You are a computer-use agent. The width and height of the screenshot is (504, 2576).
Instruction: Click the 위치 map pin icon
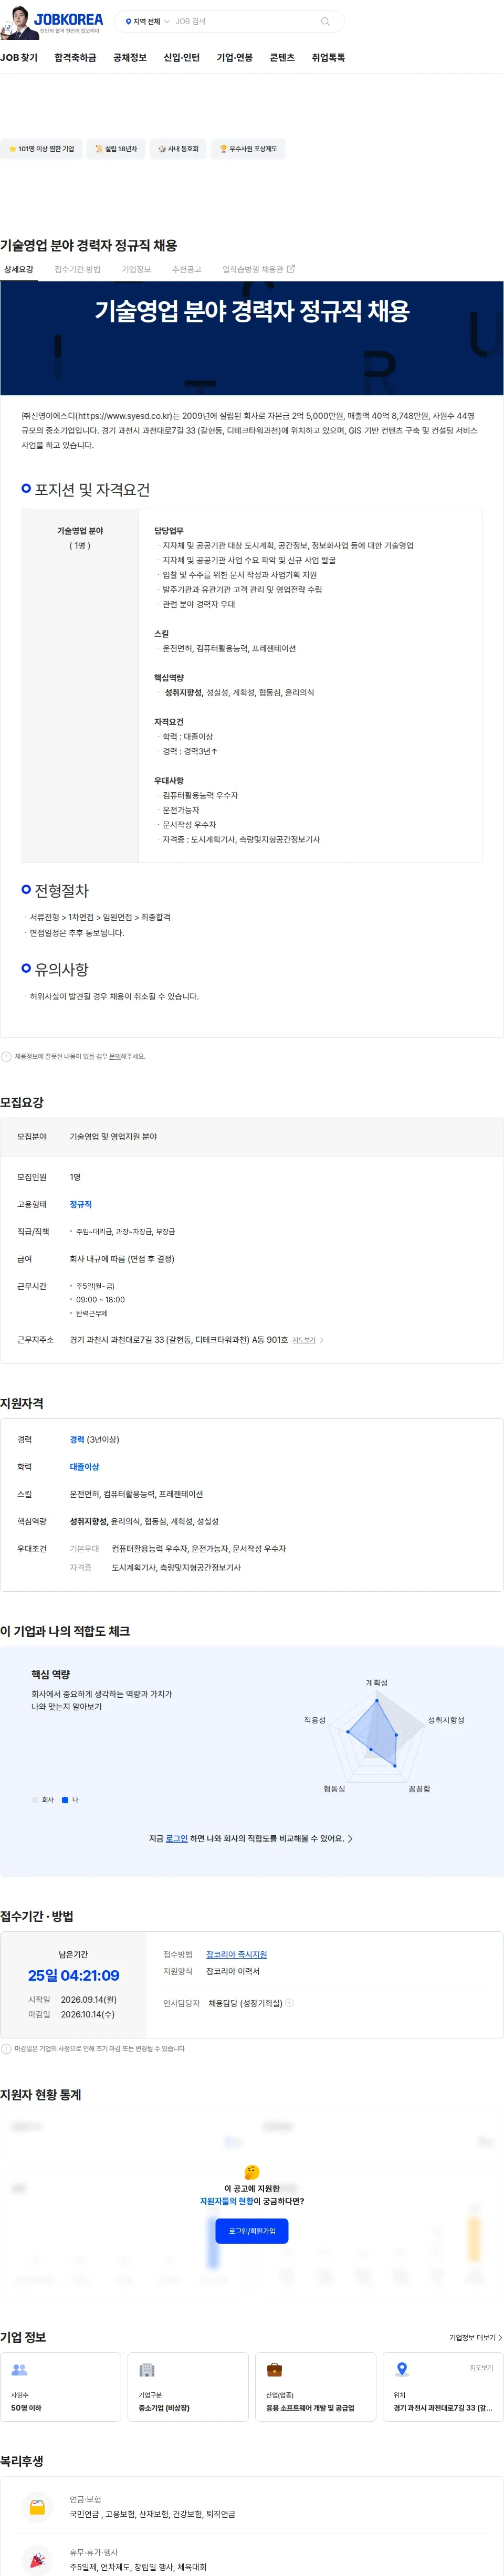pos(402,2369)
